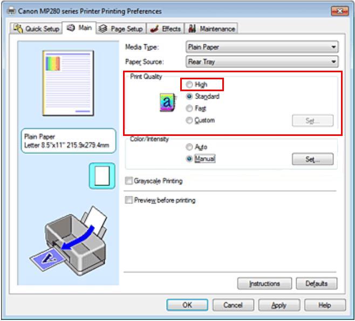Open the Media Type dropdown

pyautogui.click(x=262, y=47)
